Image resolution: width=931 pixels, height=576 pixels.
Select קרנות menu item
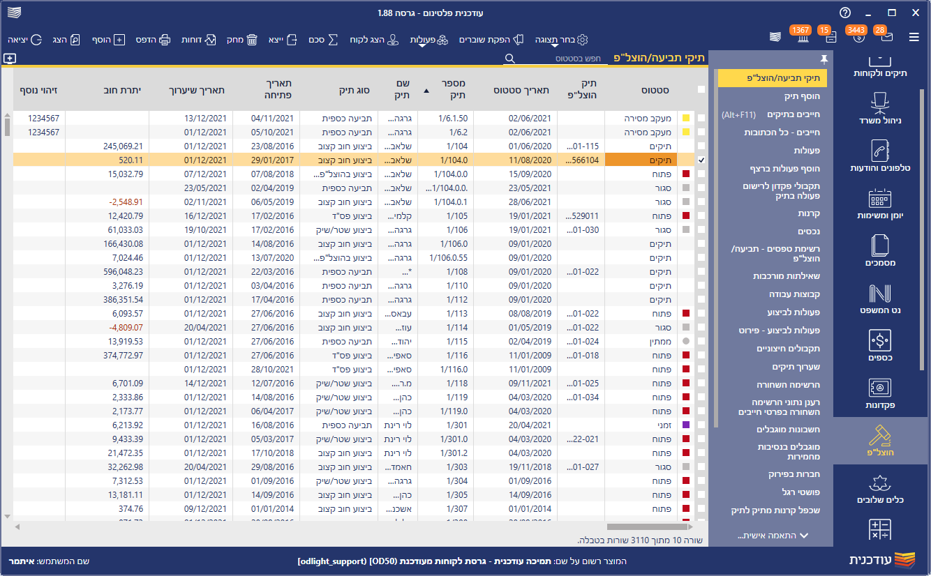coord(773,213)
